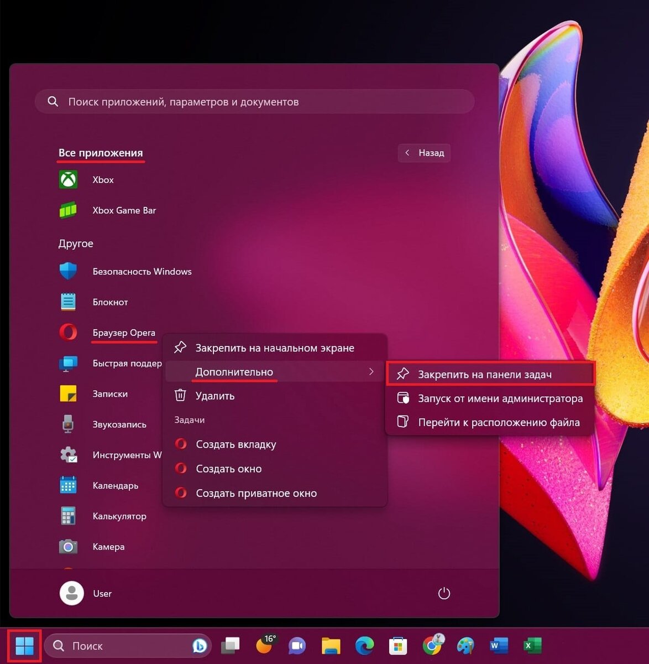This screenshot has height=664, width=649.
Task: Open Инструменты Windows gear icon
Action: coord(68,455)
